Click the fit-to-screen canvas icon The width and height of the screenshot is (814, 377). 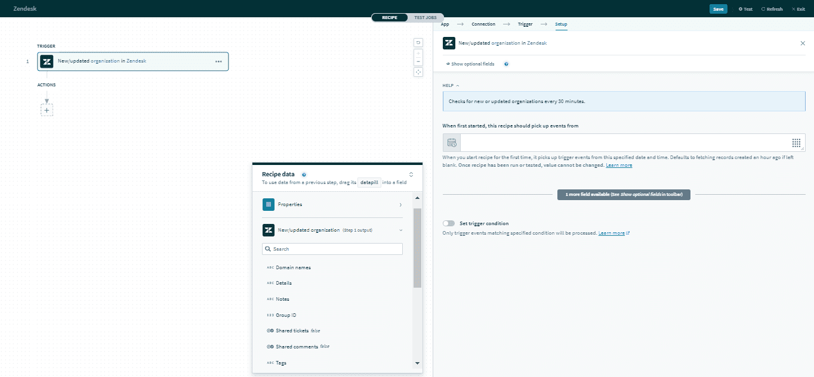(x=418, y=72)
